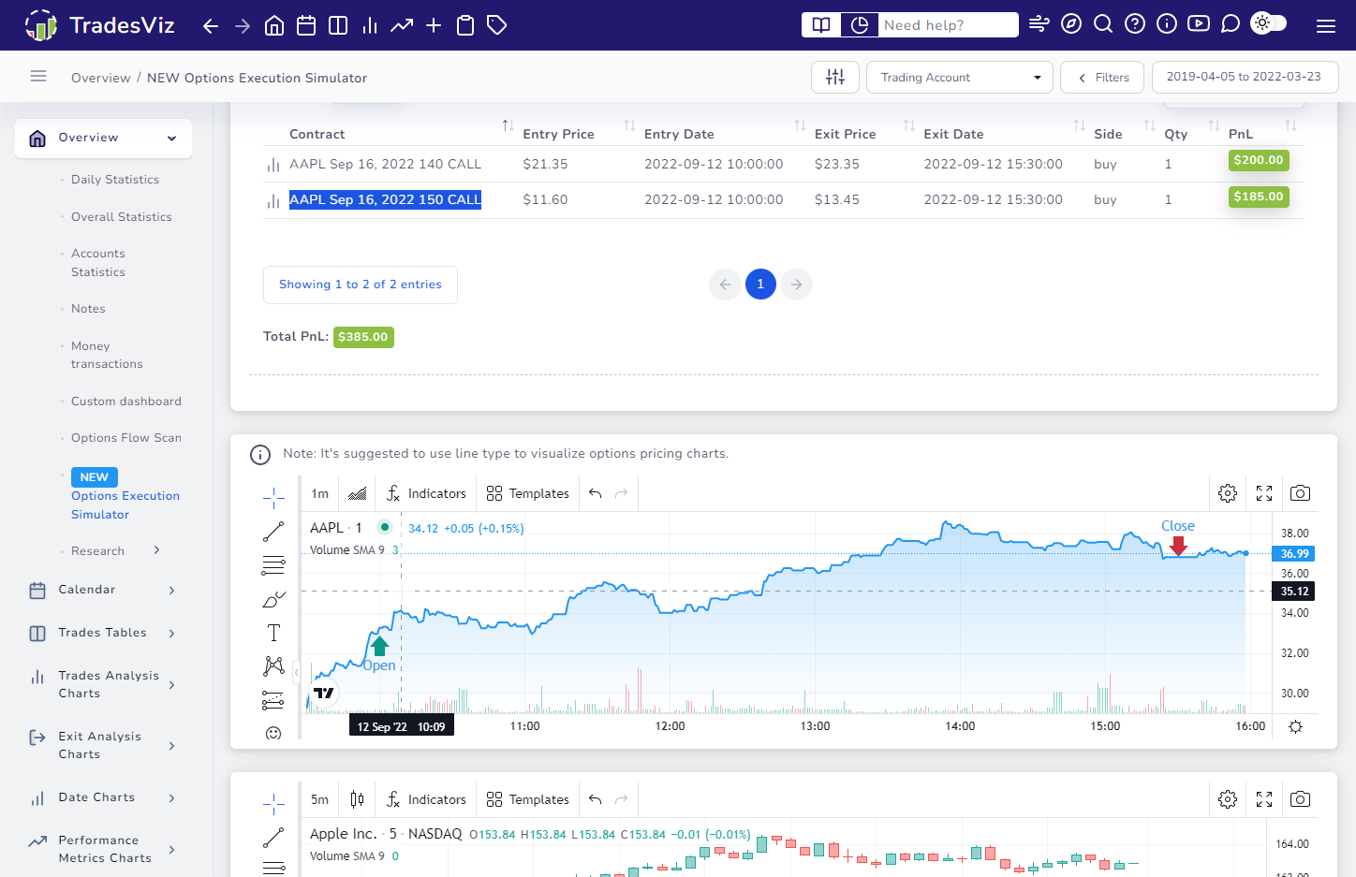Open settings gear on AAPL options chart
Screen dimensions: 1356x877
(1228, 493)
